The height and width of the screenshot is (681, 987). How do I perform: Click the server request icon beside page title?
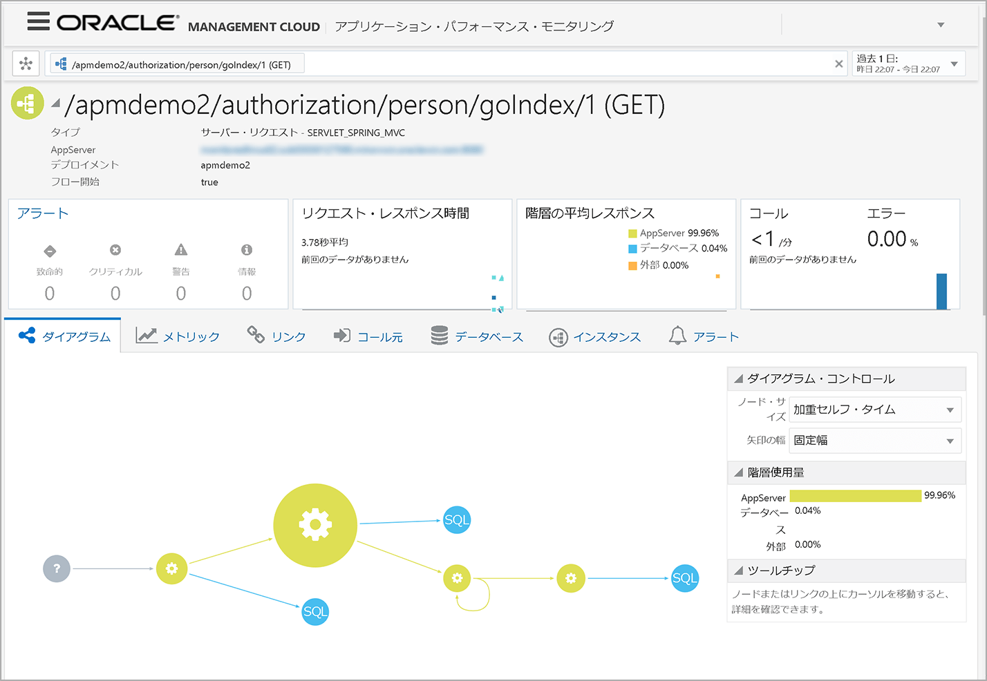(x=28, y=104)
